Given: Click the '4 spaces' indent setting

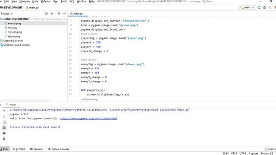Looking at the screenshot, I should coord(254,153).
